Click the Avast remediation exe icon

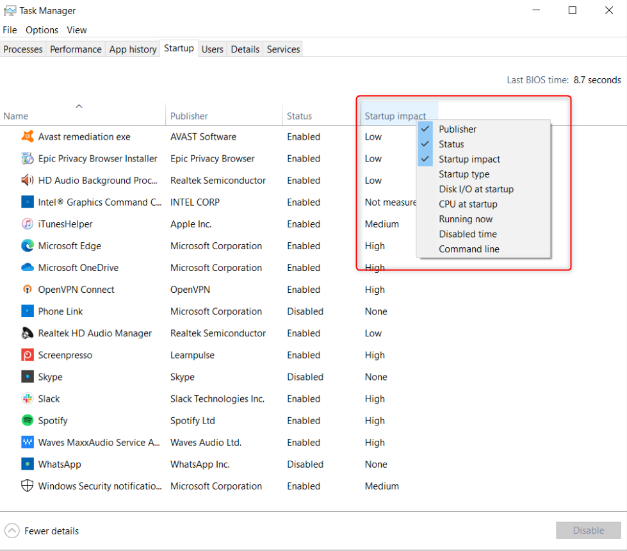click(27, 137)
